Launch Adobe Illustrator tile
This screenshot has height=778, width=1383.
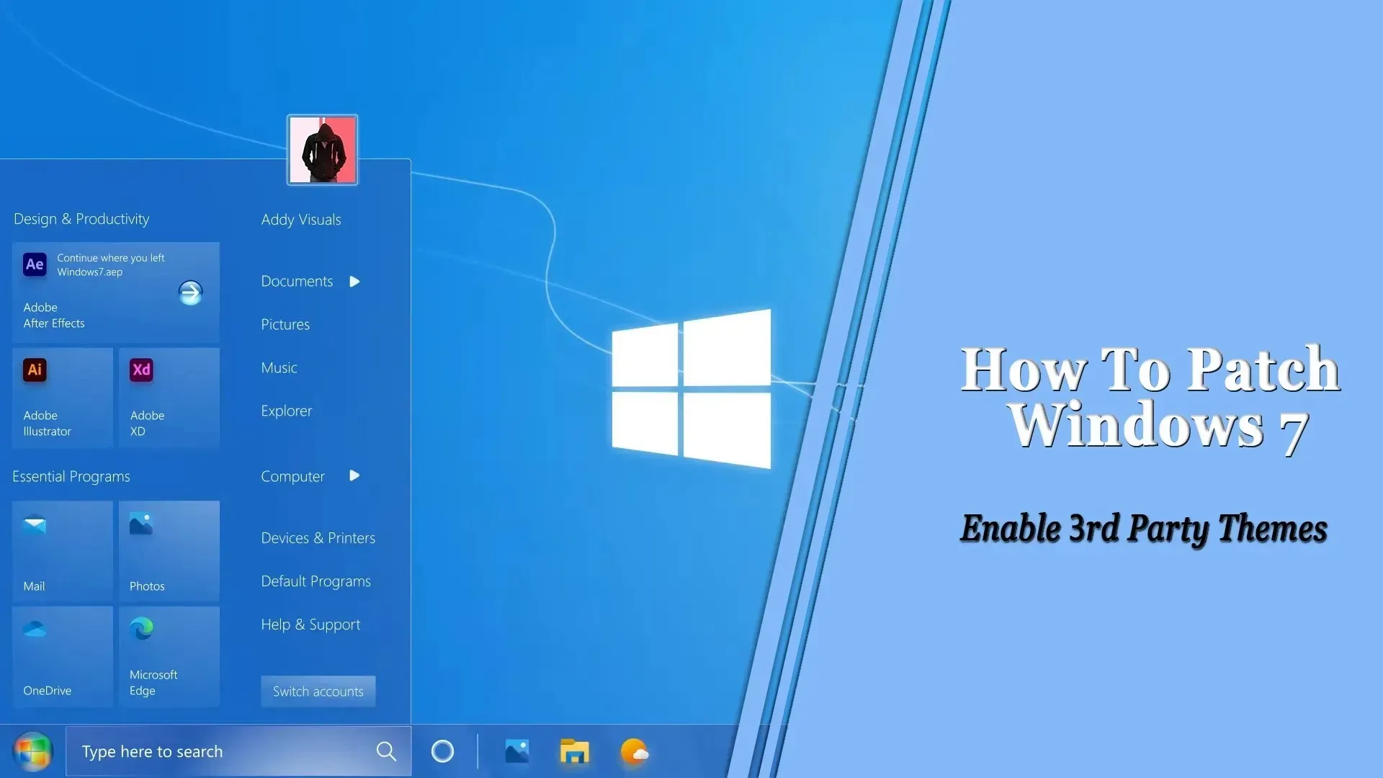click(x=63, y=398)
